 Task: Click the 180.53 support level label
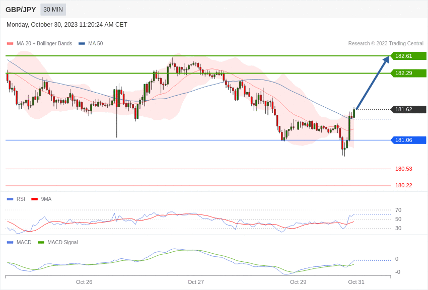click(404, 169)
